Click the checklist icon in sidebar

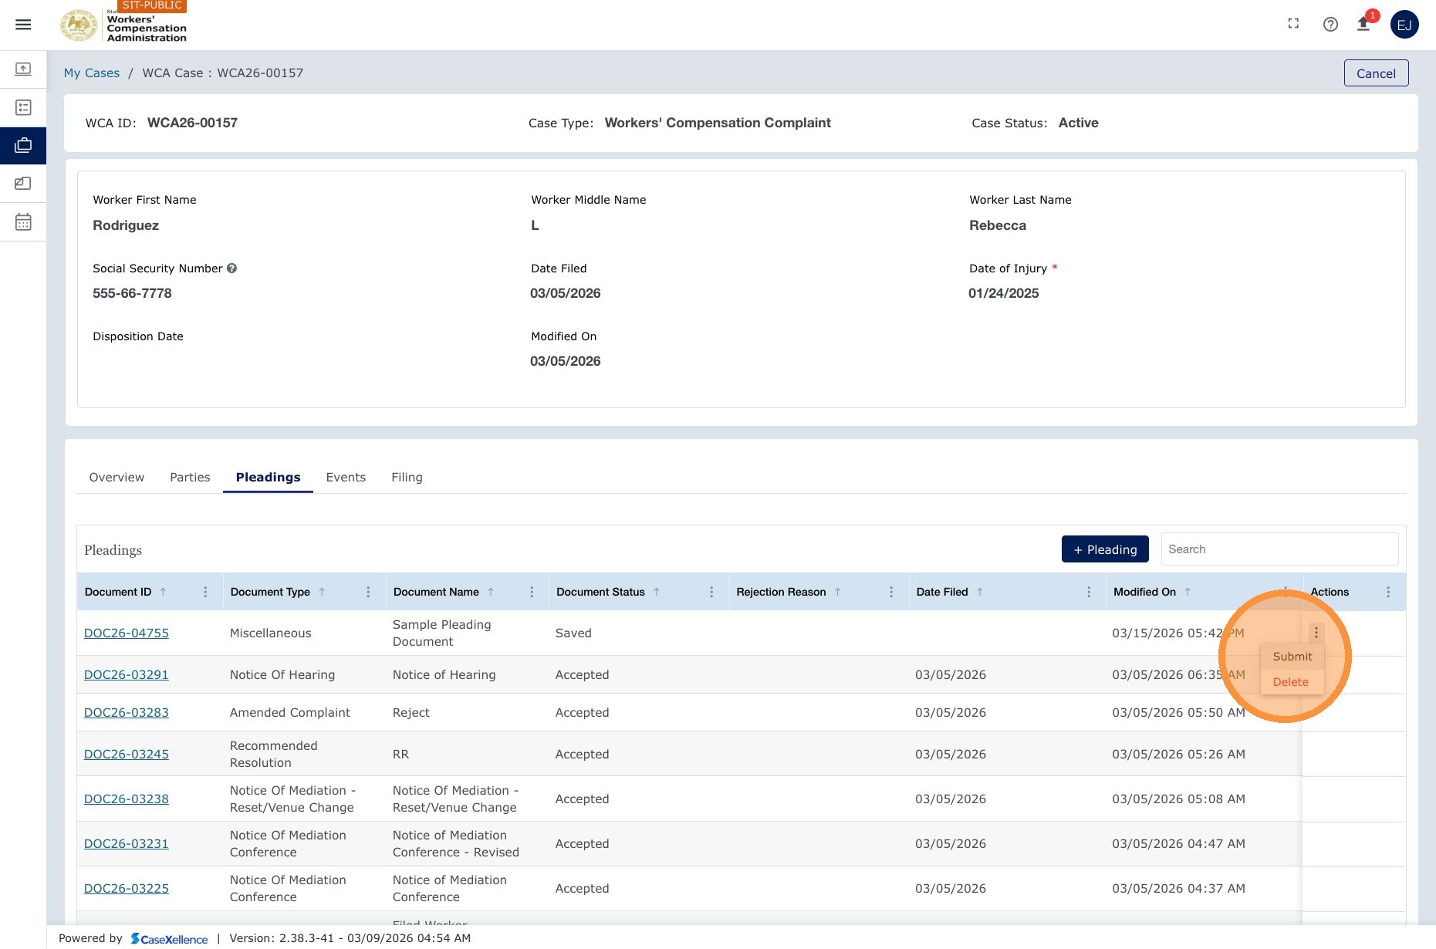point(23,107)
